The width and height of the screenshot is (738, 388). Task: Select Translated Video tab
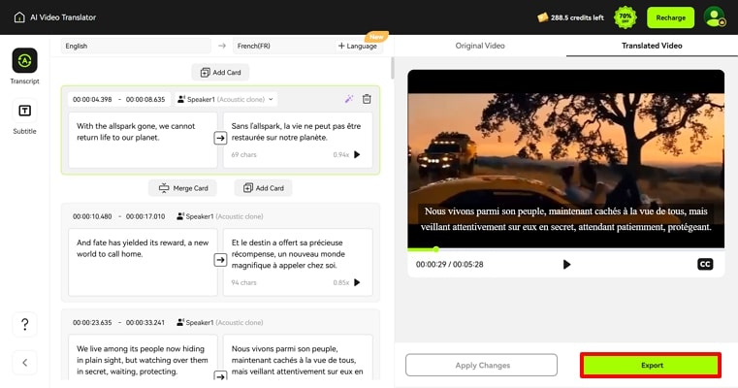(x=652, y=46)
